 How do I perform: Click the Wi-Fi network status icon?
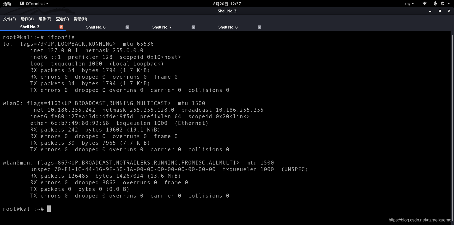pos(425,4)
